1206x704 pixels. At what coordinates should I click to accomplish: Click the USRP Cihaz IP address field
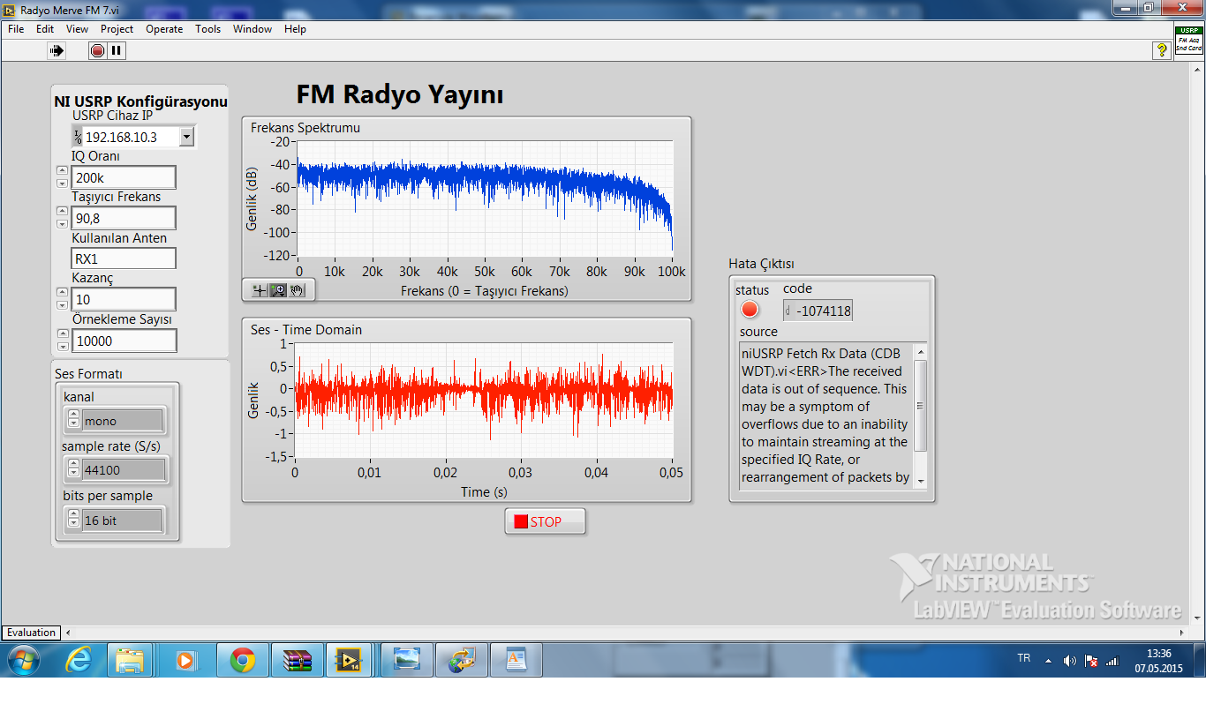pos(131,137)
